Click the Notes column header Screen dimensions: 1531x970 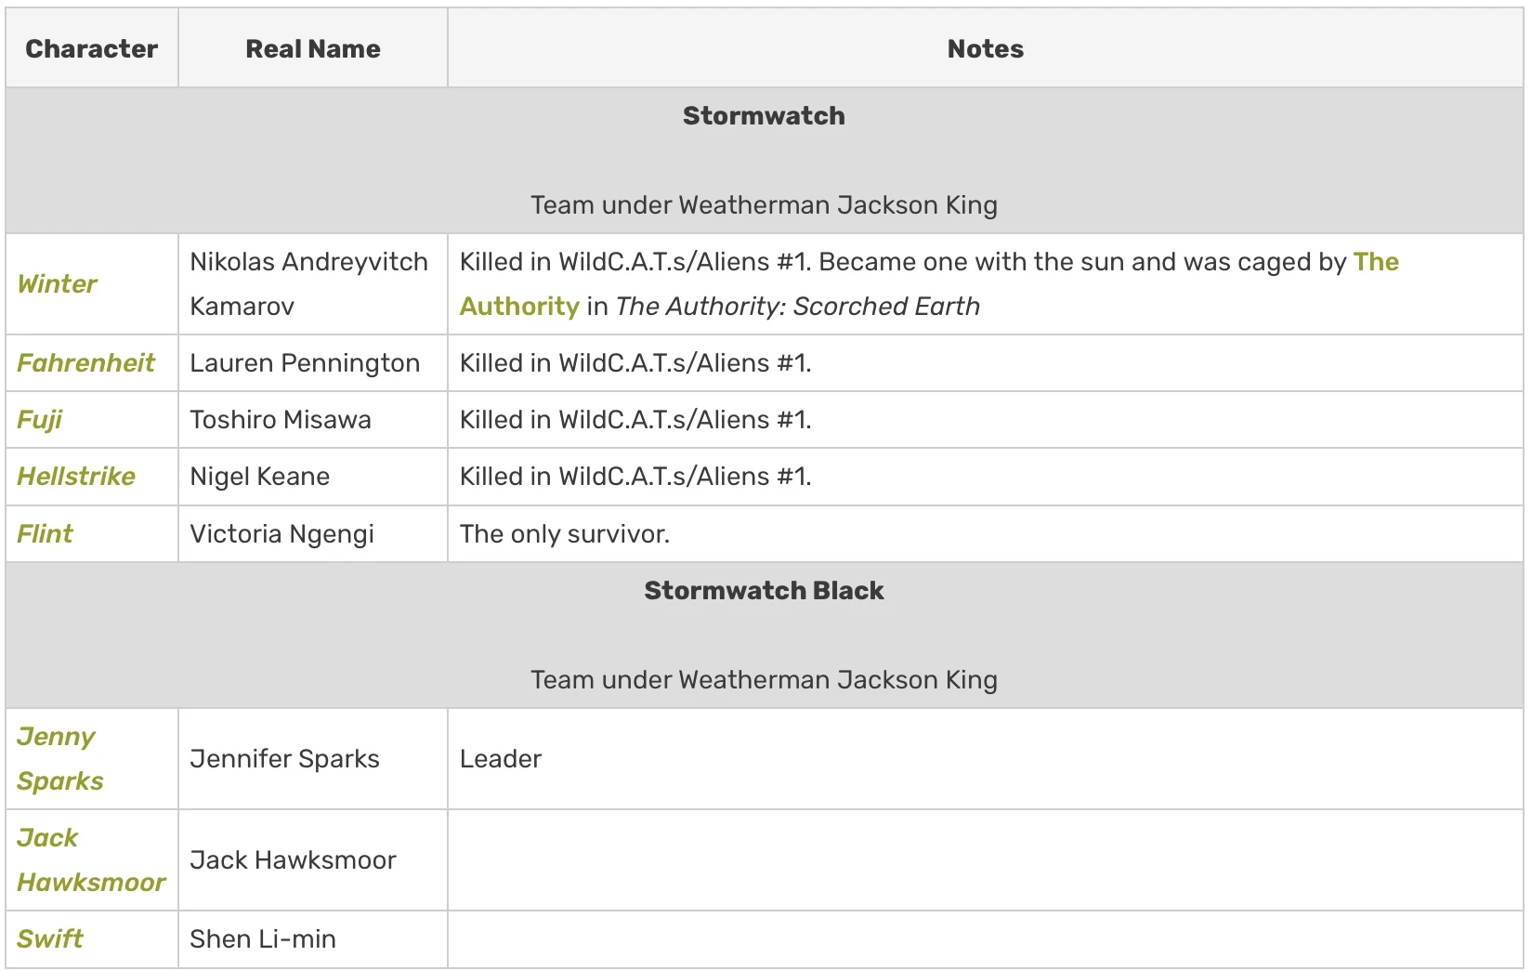(985, 49)
